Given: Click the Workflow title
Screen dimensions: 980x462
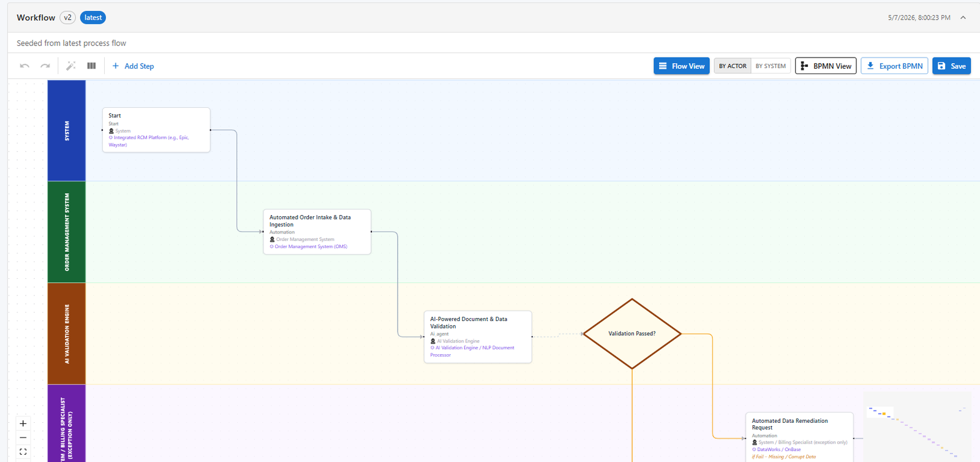Looking at the screenshot, I should [36, 18].
